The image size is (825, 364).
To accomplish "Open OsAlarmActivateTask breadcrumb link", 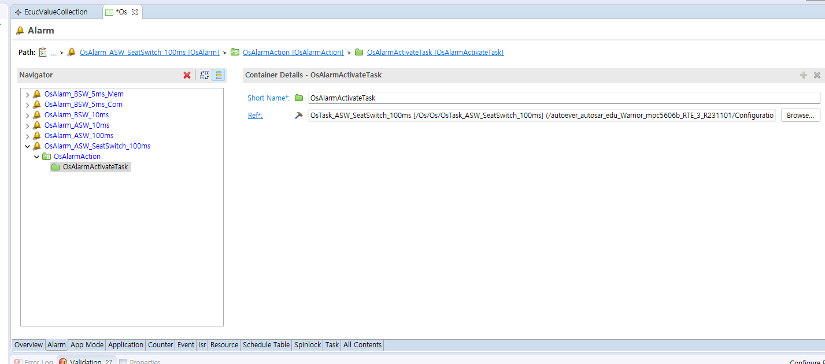I will 435,53.
